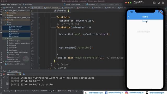The height and width of the screenshot is (94, 167).
Task: Collapse the flutter_getx_tutorials root folder
Action: tap(3, 10)
